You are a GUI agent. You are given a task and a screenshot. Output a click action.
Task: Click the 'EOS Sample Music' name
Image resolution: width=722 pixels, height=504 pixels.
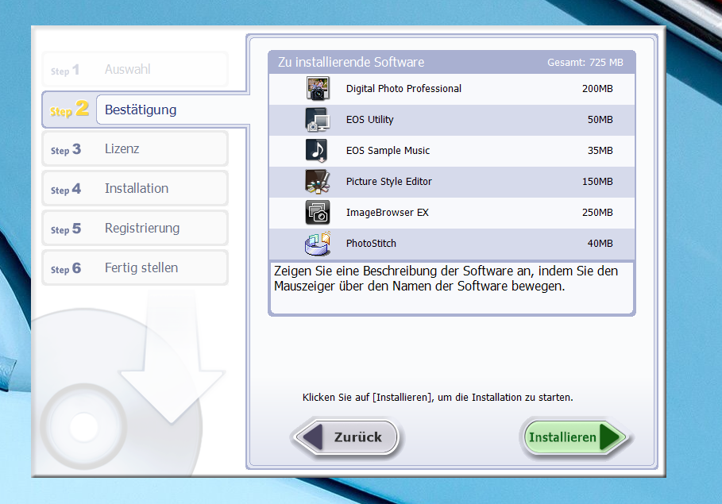[388, 151]
